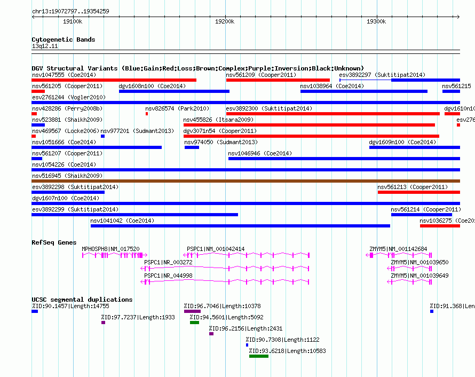This screenshot has height=377, width=475.
Task: Select dgv1608n100 (Coe2014) variant label
Action: [x=152, y=86]
